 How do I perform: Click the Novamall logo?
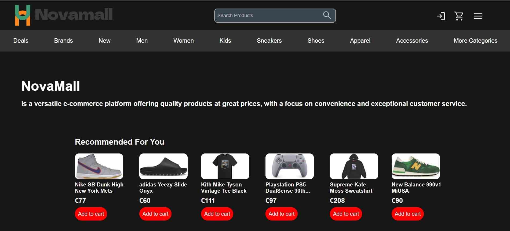(x=64, y=15)
